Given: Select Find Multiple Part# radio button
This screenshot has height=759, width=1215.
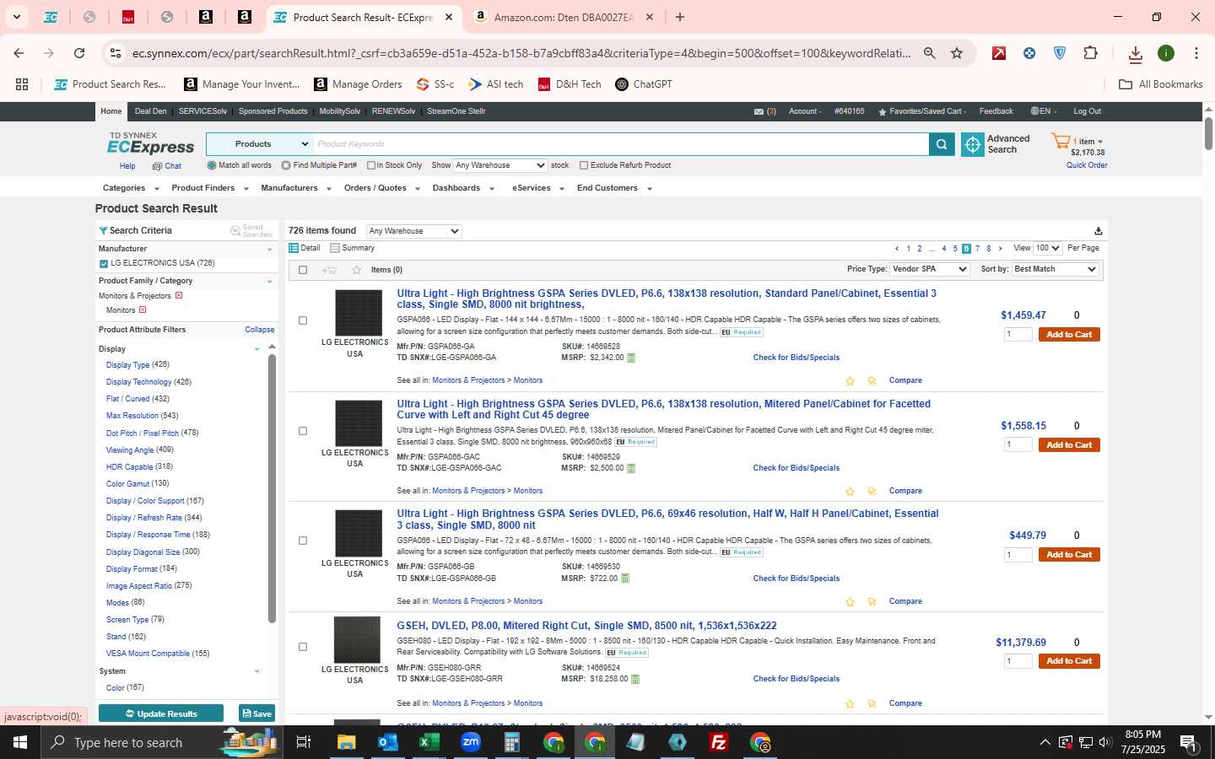Looking at the screenshot, I should 286,165.
